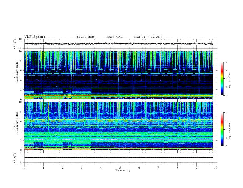Click the "-5" tick label on the ch.3(V) axis

pyautogui.click(x=21, y=163)
